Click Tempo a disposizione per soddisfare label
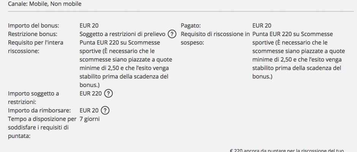The image size is (357, 152). (x=42, y=128)
